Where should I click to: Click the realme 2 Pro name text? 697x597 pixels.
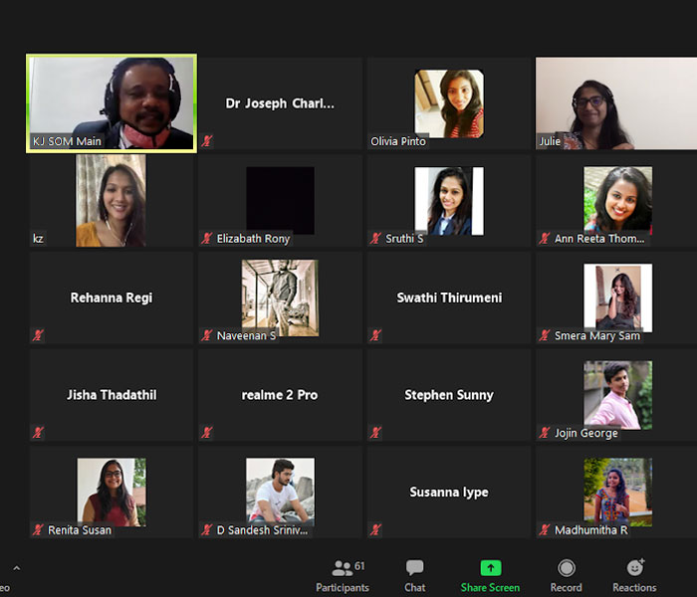pyautogui.click(x=280, y=395)
